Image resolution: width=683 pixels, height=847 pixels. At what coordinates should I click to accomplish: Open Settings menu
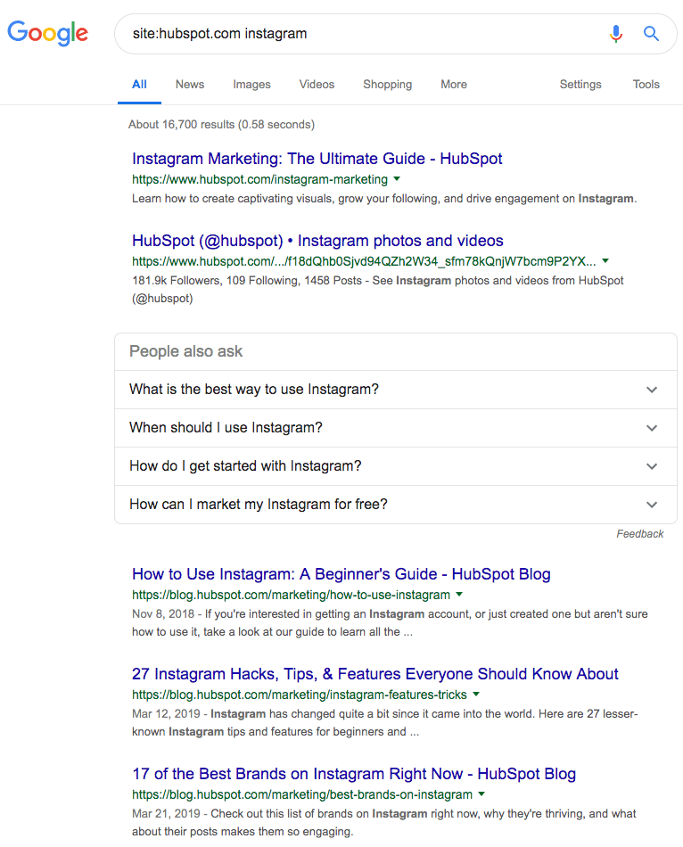[580, 85]
